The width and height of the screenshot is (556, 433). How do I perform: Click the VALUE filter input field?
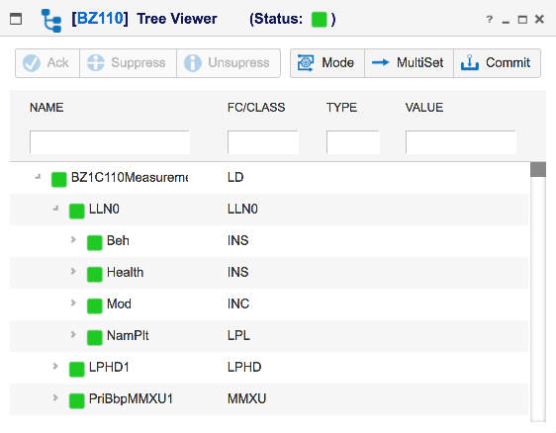point(461,142)
